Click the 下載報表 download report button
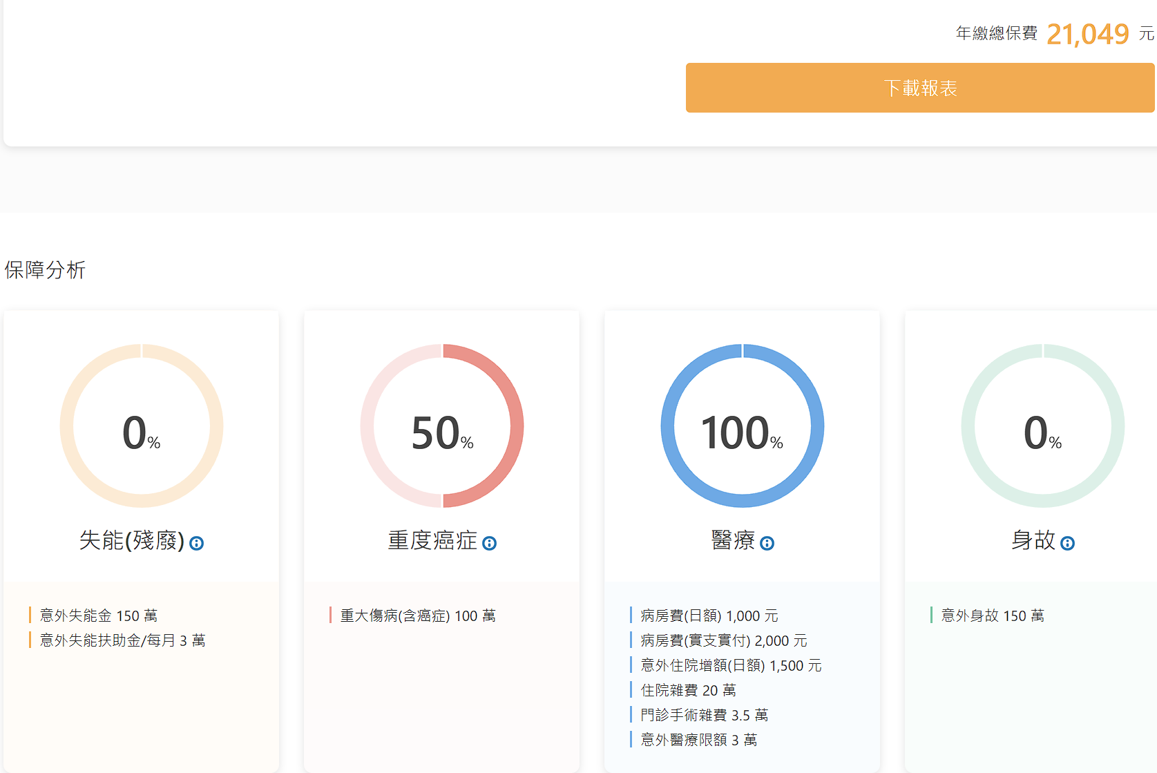Viewport: 1157px width, 773px height. pyautogui.click(x=919, y=88)
